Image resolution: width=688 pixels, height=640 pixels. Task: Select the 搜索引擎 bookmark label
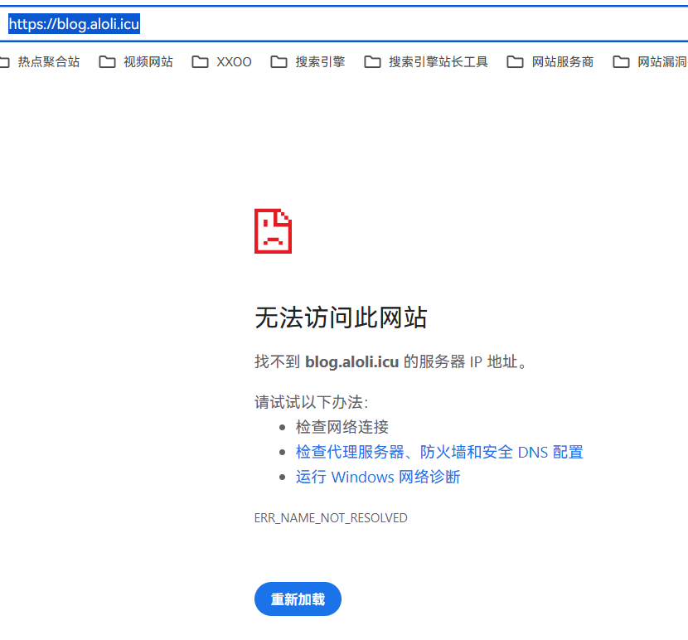coord(320,62)
